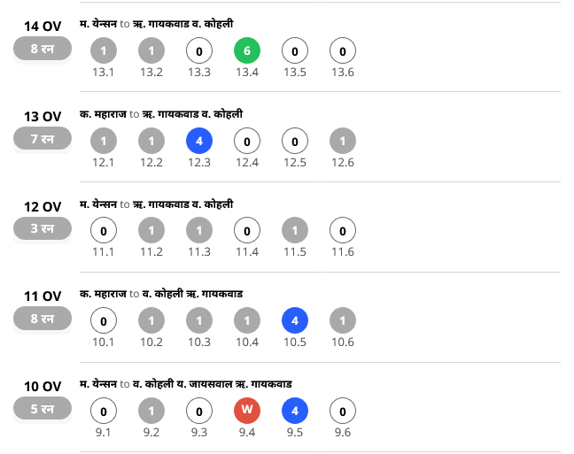The height and width of the screenshot is (454, 574).
Task: Click म. येन्सन bowler text in over 10
Action: coord(98,384)
